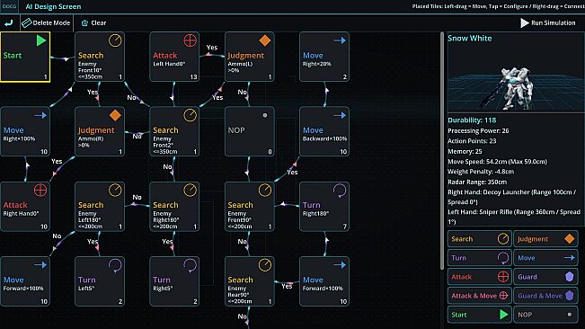Click the DOCG logo in title bar
The width and height of the screenshot is (585, 329).
(9, 6)
